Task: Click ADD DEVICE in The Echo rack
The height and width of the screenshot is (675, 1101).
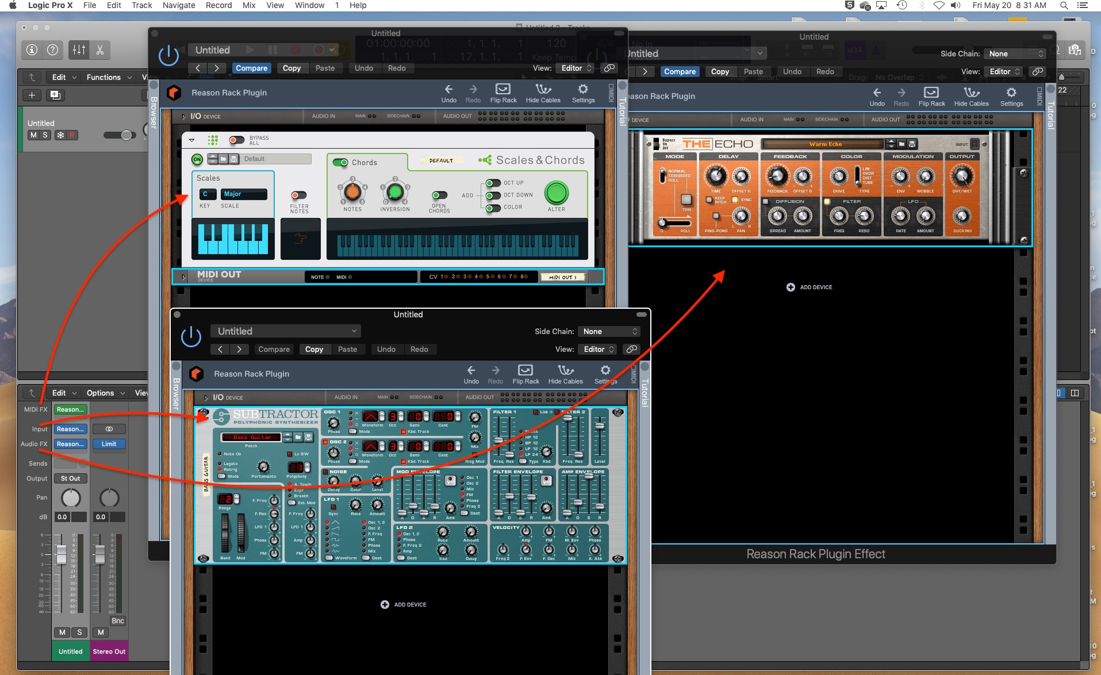Action: pos(810,287)
